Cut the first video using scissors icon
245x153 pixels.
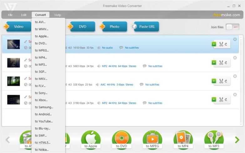pos(221,44)
